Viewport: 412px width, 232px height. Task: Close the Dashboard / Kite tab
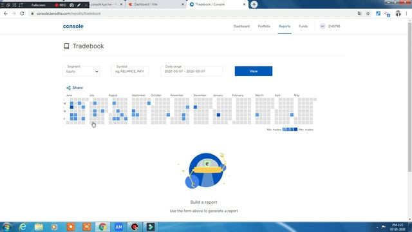[183, 5]
